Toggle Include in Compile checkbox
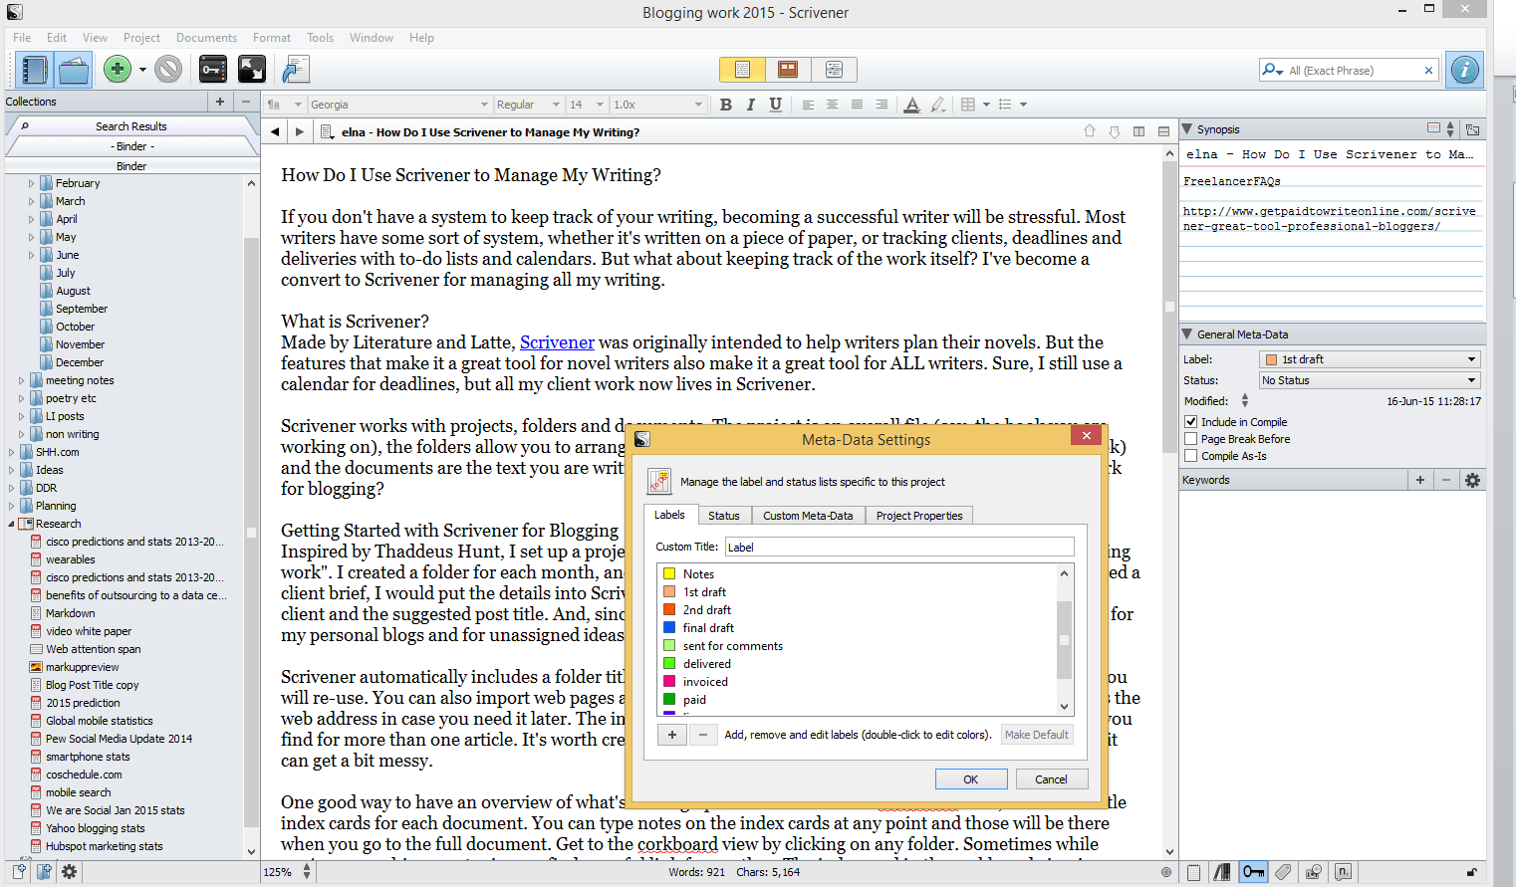This screenshot has width=1516, height=887. tap(1190, 422)
